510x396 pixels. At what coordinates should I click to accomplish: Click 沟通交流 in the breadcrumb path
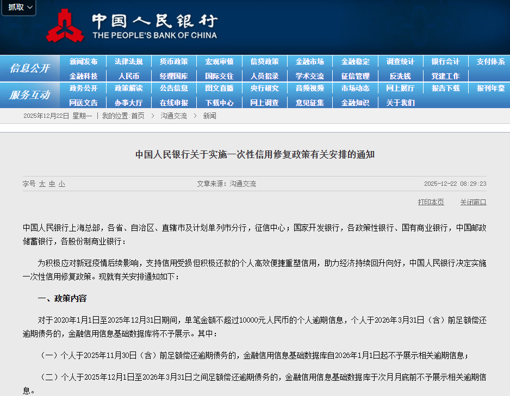[173, 116]
